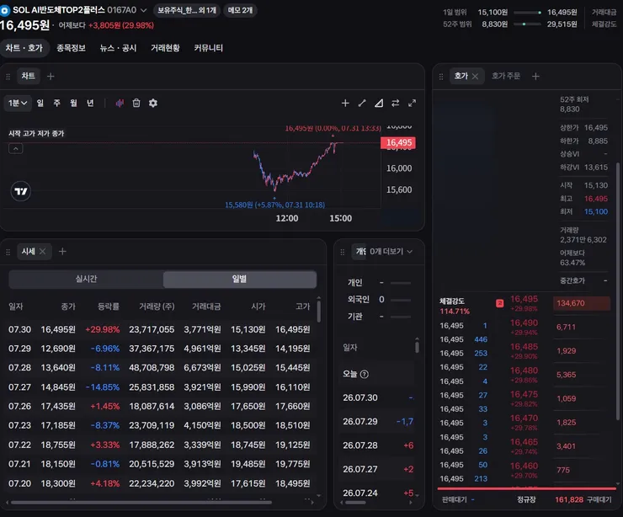Open 차트 · 호가 tab
This screenshot has height=517, width=623.
(24, 48)
